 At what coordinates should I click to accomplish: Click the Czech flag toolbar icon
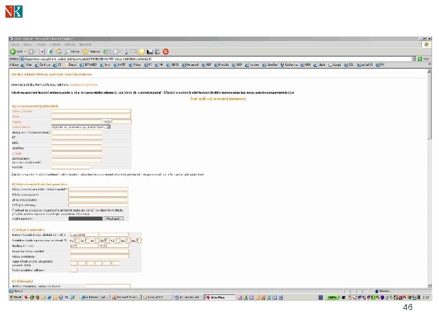[150, 52]
